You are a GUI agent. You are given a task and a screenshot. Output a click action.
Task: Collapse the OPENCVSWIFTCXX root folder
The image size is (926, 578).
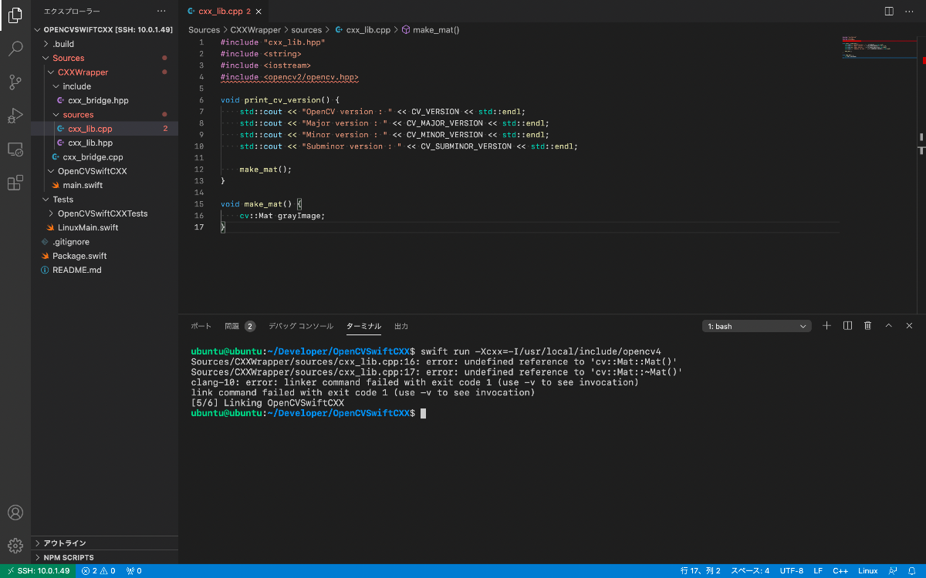[x=104, y=30]
